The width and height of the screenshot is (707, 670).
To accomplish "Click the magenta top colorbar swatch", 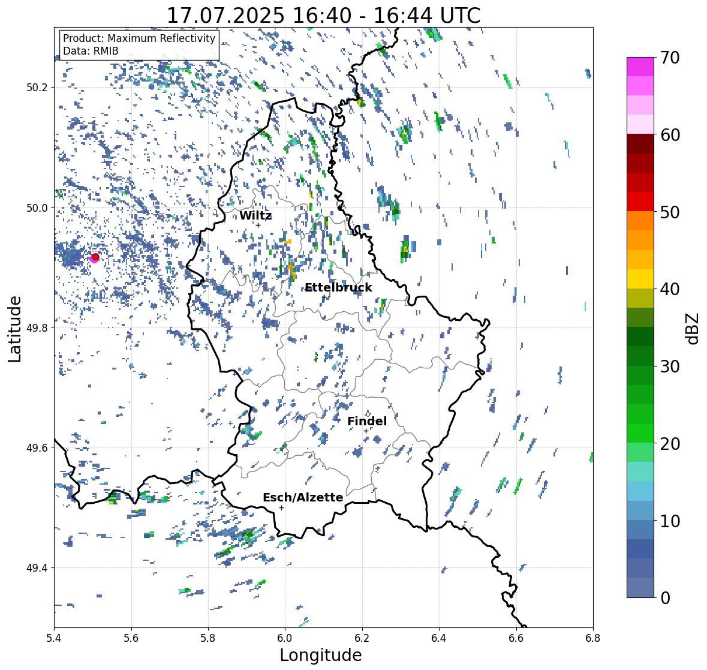I will 640,67.
